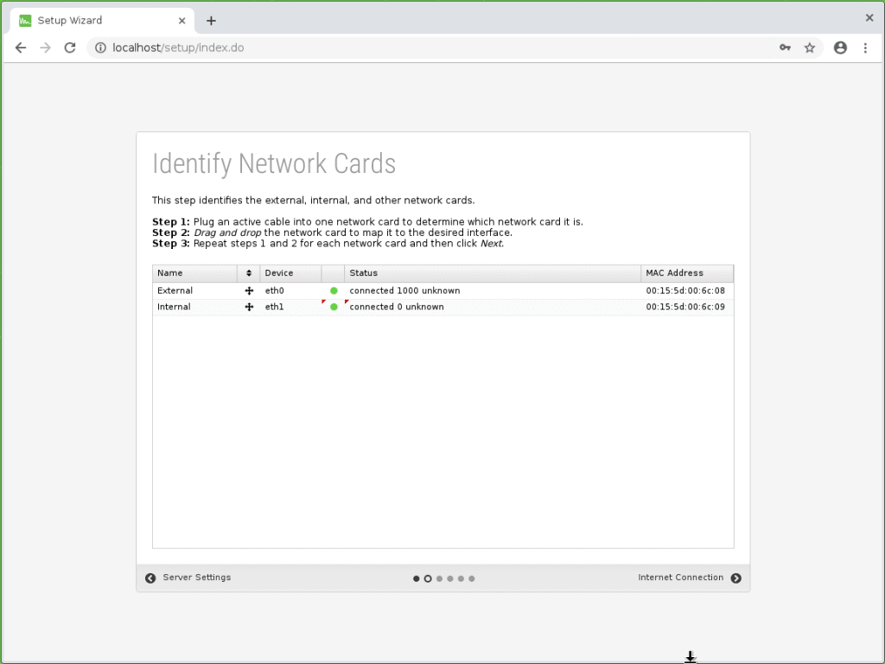Open a new browser tab
This screenshot has height=664, width=885.
pos(211,21)
